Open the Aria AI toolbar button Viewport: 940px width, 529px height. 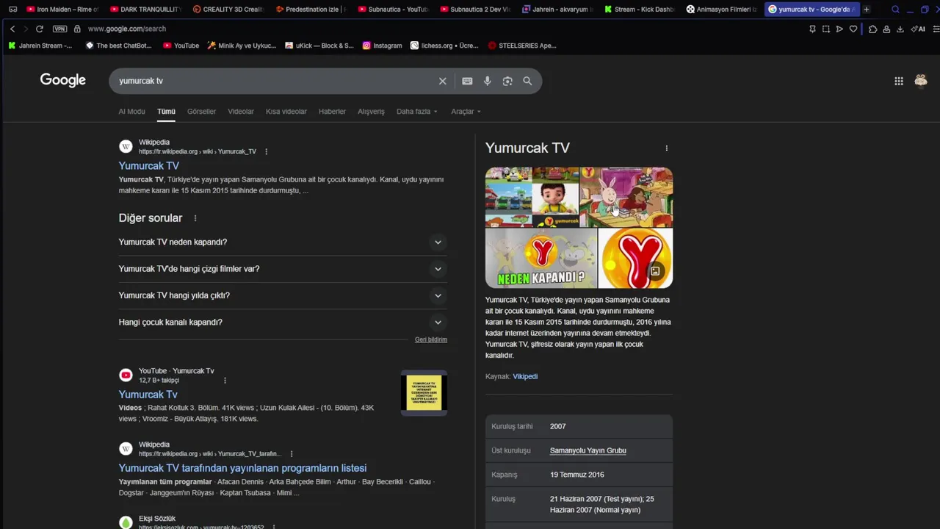(918, 29)
